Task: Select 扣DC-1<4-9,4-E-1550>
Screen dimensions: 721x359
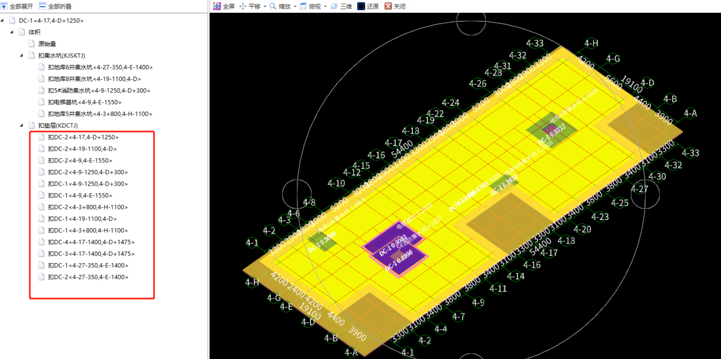Action: point(80,195)
